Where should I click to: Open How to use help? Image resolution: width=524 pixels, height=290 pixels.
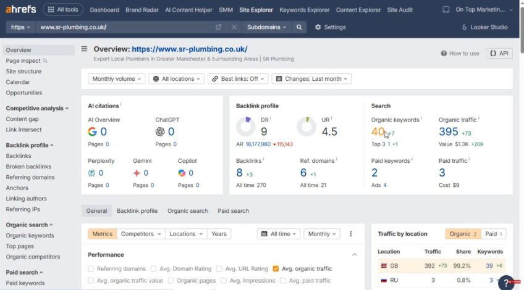[x=460, y=54]
